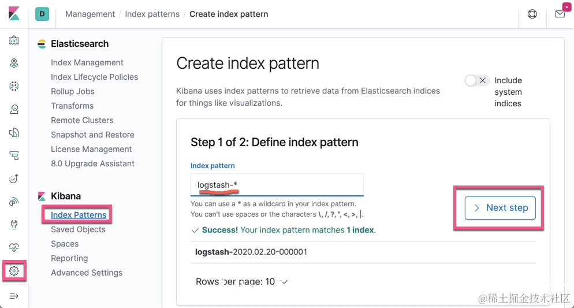Viewport: 574px width, 308px height.
Task: Click the Management gear icon
Action: pos(14,270)
